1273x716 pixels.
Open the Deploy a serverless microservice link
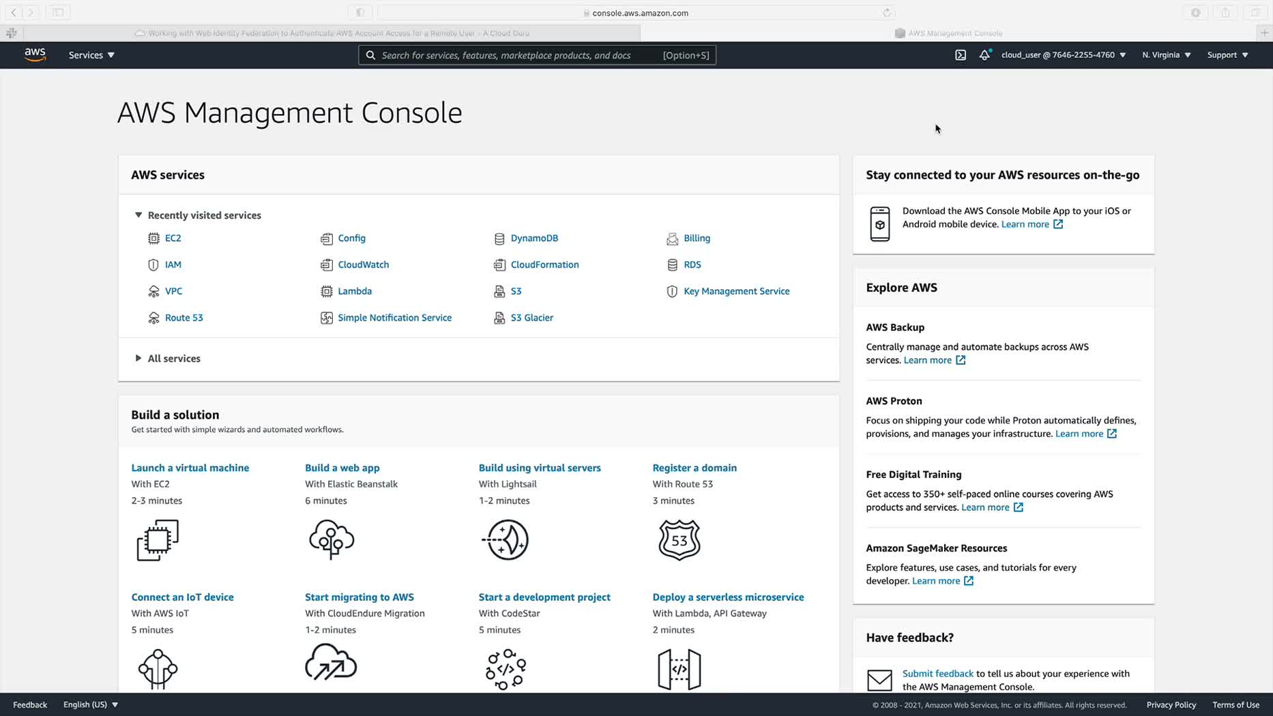[x=728, y=597]
